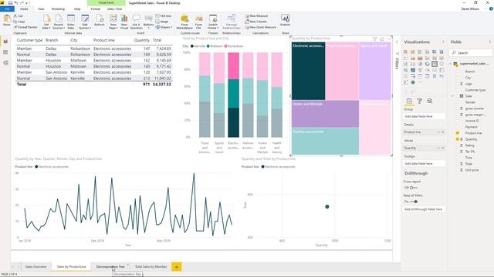Image resolution: width=494 pixels, height=277 pixels.
Task: Open the File menu tab
Action: pyautogui.click(x=7, y=8)
